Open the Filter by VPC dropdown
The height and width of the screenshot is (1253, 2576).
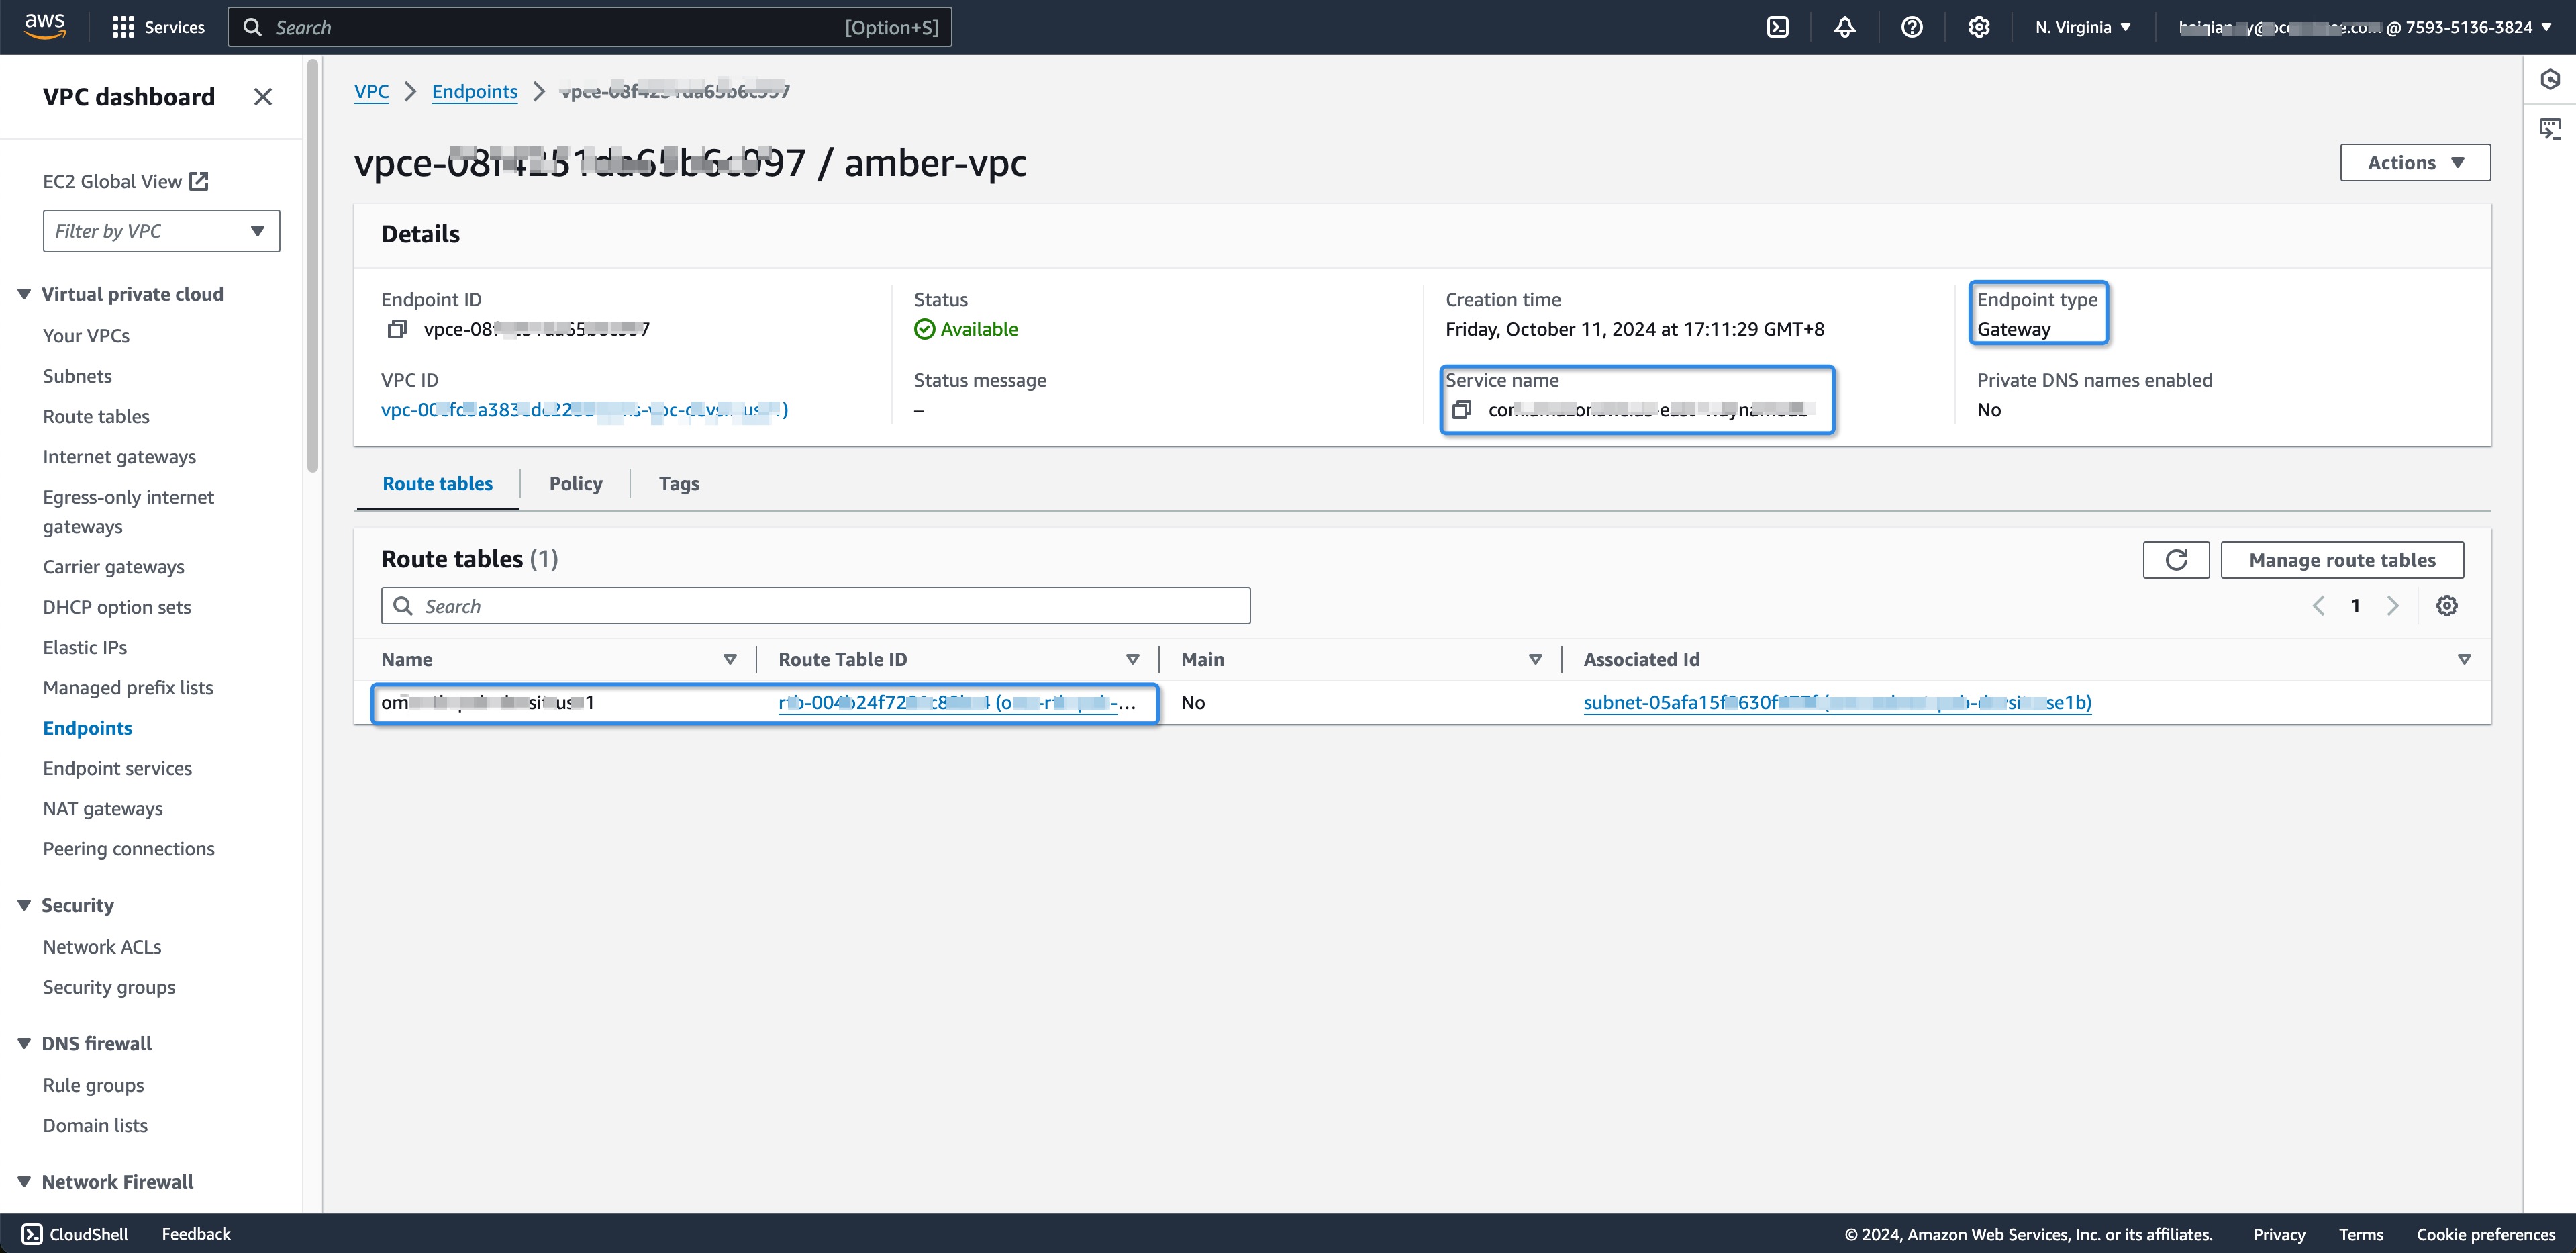[161, 231]
